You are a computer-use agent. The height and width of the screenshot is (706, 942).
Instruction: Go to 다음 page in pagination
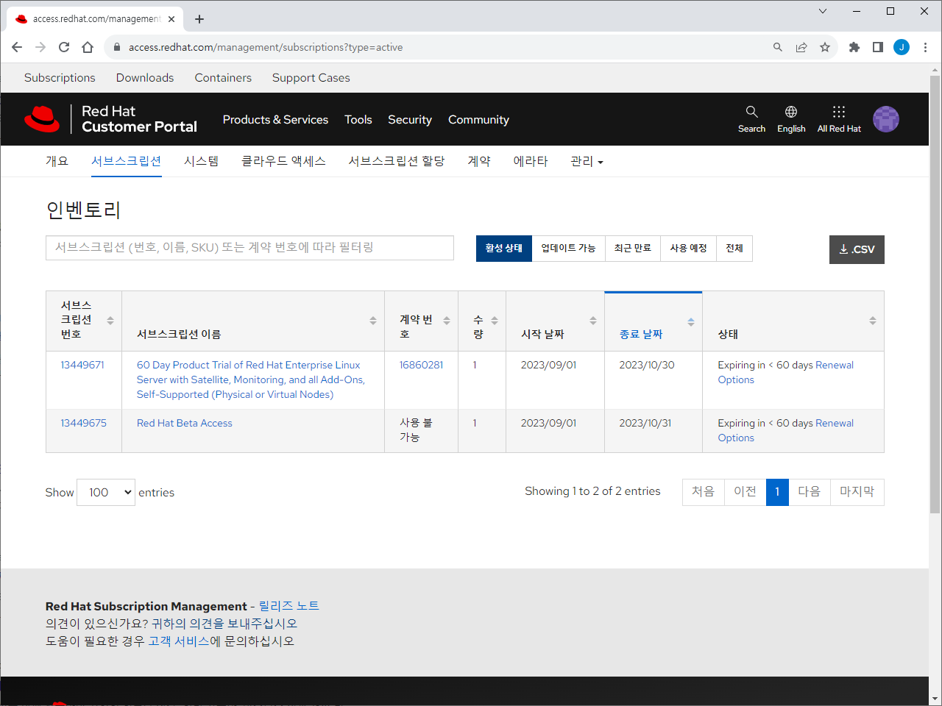click(x=810, y=492)
